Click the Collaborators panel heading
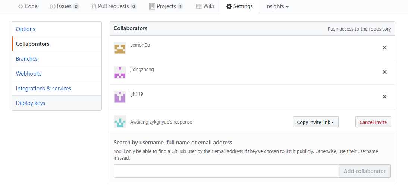This screenshot has height=185, width=408. pyautogui.click(x=131, y=28)
